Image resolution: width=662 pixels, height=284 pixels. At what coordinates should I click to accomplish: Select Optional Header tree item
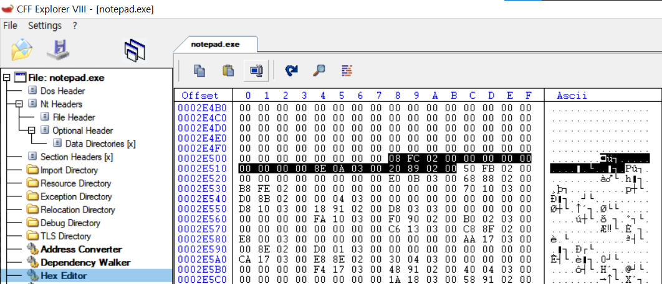click(83, 131)
